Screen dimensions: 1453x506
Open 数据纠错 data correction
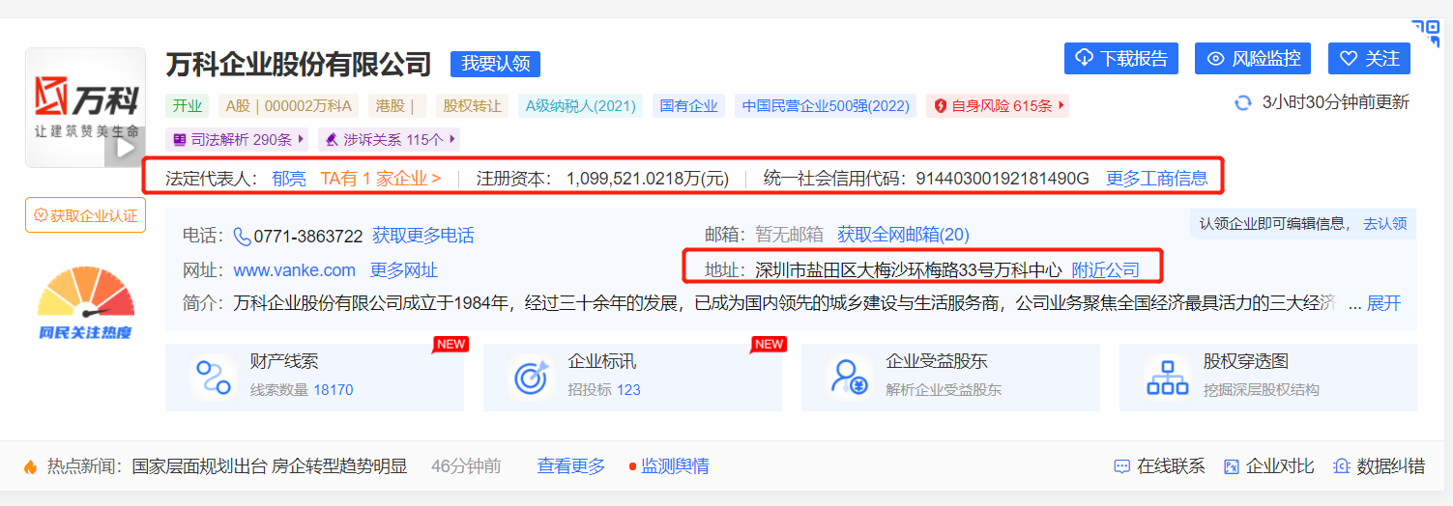click(x=1380, y=466)
